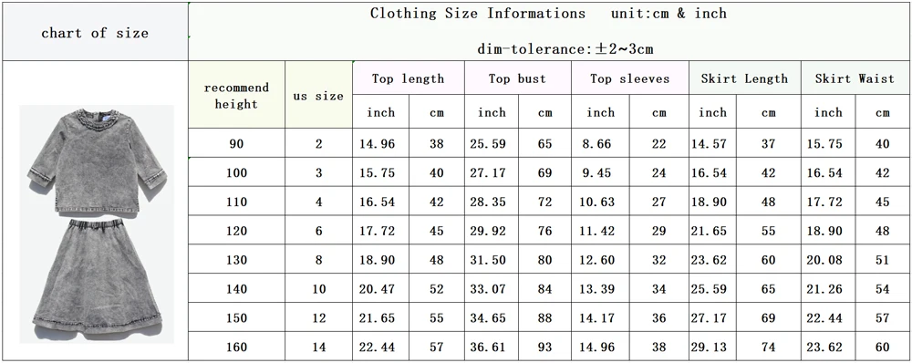The width and height of the screenshot is (912, 363).
Task: Click the dim-tolerance ±2~3cm note
Action: pyautogui.click(x=565, y=49)
